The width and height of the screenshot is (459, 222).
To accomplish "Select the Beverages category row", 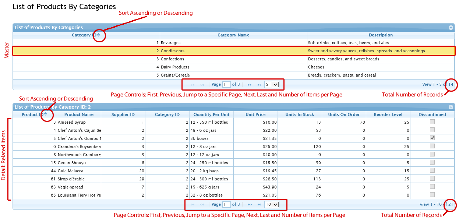I will (x=233, y=43).
